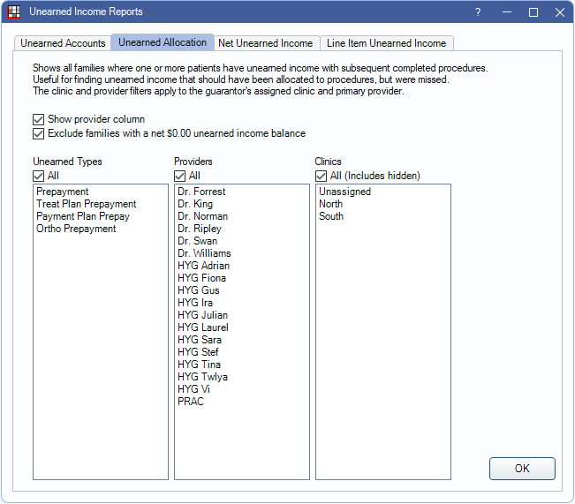Select Dr. Forrest in Providers list

(x=201, y=192)
